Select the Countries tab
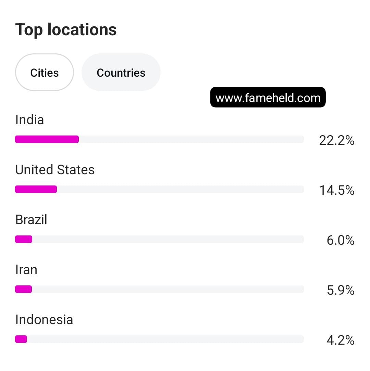The image size is (370, 371). pyautogui.click(x=121, y=73)
